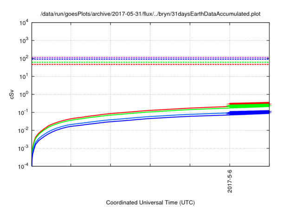Click the red dashed limit line
The width and height of the screenshot is (297, 207).
(150, 65)
